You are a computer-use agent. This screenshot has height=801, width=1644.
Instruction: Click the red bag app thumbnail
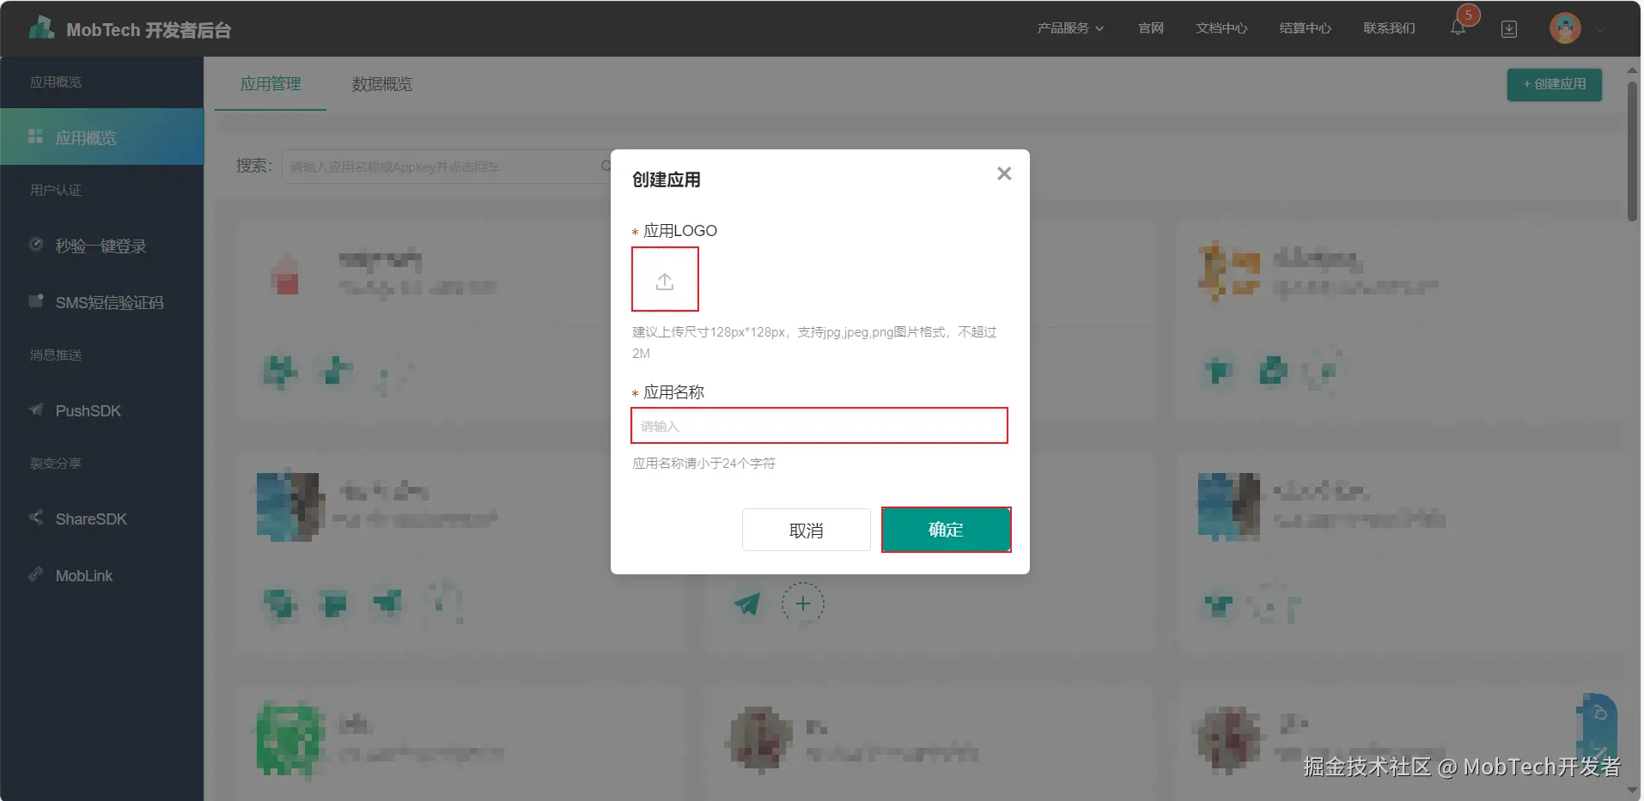coord(286,275)
